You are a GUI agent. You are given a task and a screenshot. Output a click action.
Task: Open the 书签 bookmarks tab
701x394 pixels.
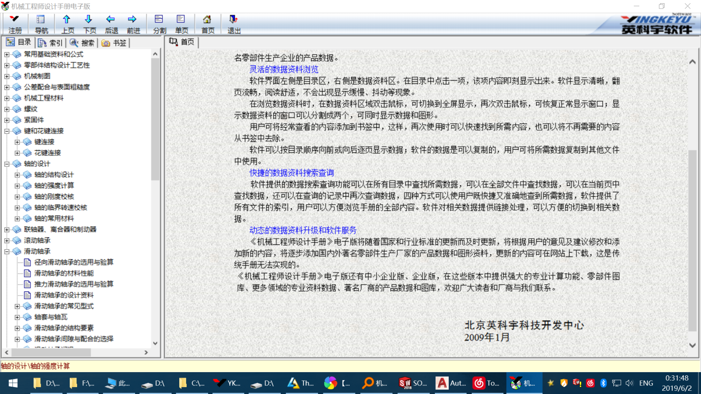114,43
